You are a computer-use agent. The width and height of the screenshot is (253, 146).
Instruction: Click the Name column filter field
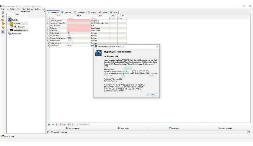58,18
